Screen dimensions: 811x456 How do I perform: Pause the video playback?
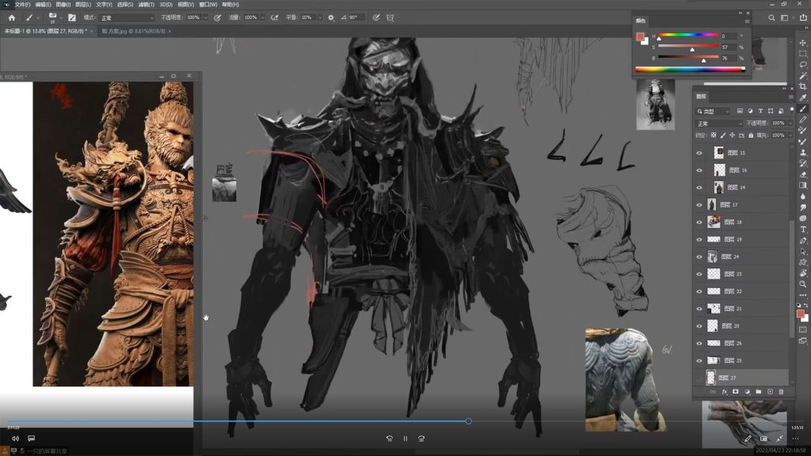point(405,438)
